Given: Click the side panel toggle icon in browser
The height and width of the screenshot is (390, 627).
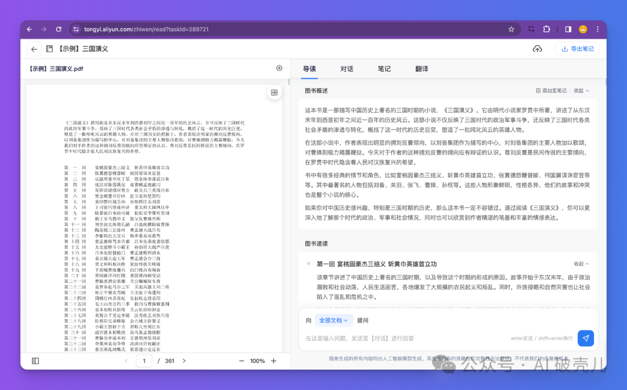Looking at the screenshot, I should tap(568, 28).
